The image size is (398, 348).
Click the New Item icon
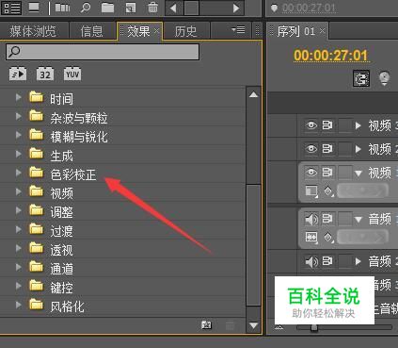tap(131, 8)
